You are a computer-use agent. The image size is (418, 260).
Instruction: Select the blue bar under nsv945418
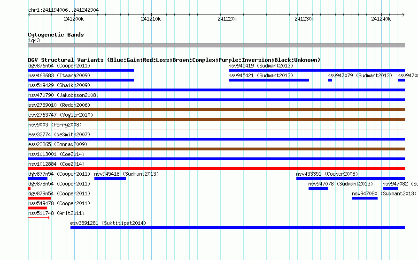pos(110,178)
